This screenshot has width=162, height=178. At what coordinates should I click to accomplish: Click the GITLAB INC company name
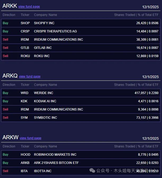[43, 48]
